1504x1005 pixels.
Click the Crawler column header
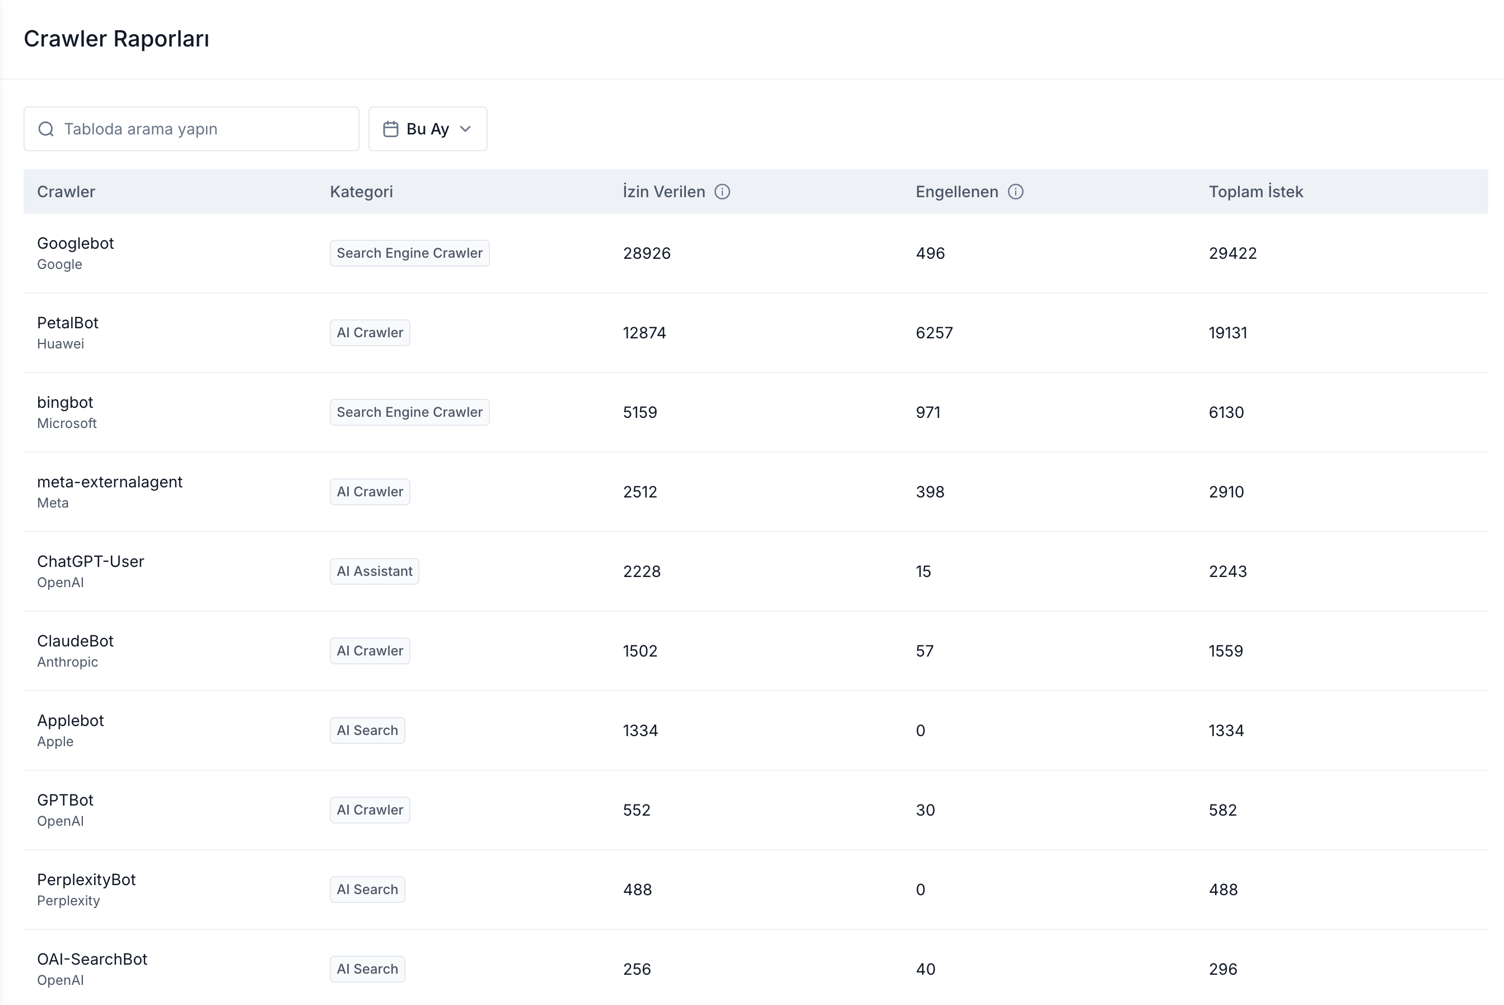coord(66,192)
